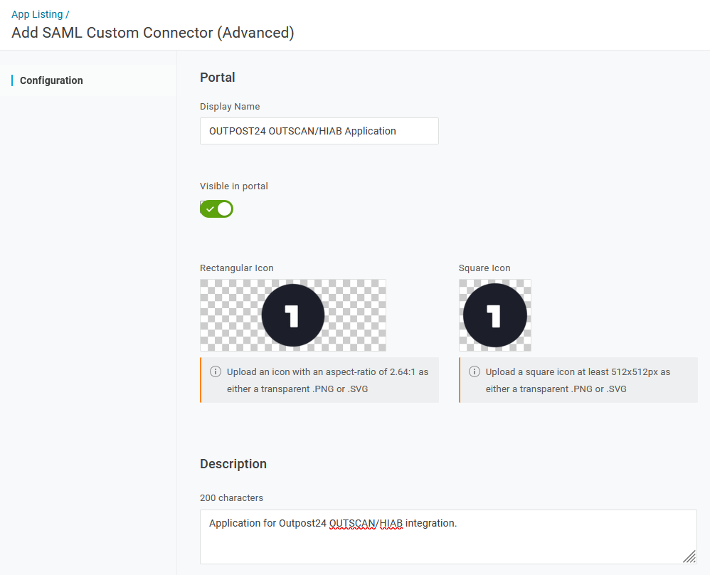Click info icon beside aspect-ratio hint
Viewport: 710px width, 575px height.
coord(216,371)
